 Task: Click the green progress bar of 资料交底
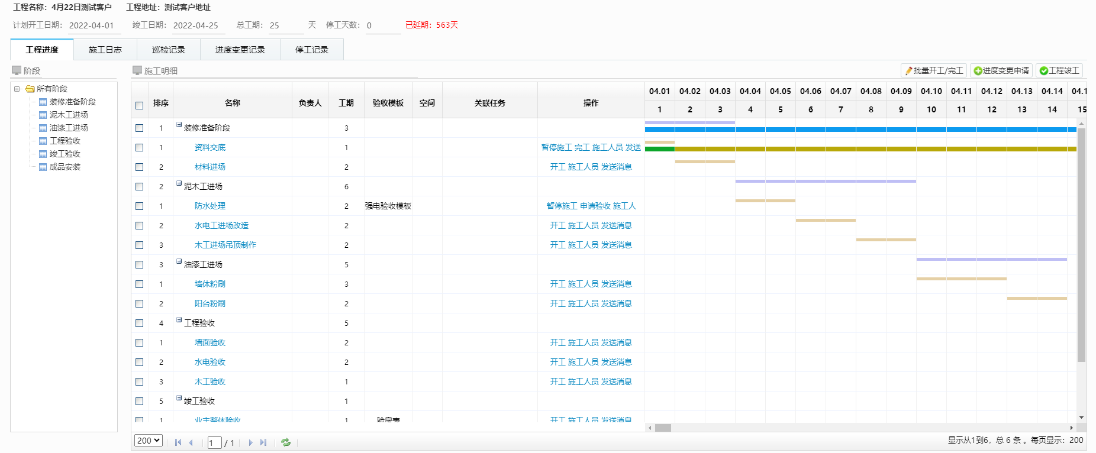659,149
